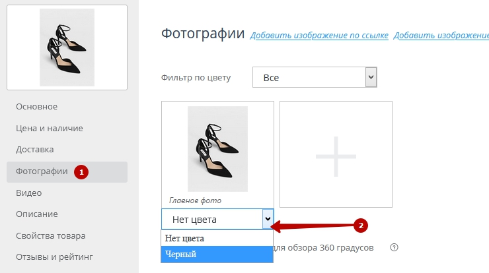This screenshot has height=273, width=489.
Task: Go to Свойства товара section
Action: [51, 236]
